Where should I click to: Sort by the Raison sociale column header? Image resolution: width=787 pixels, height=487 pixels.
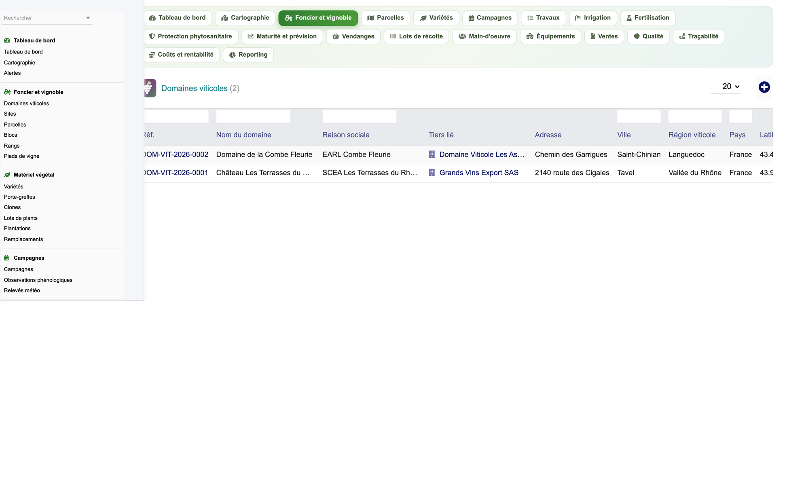(346, 135)
